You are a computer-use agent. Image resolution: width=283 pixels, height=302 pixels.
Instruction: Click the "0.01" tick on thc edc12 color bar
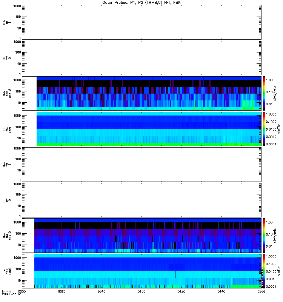[x=269, y=247]
